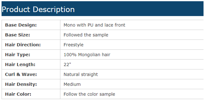The height and width of the screenshot is (100, 206).
Task: Click the Freestyle value
Action: pos(73,45)
